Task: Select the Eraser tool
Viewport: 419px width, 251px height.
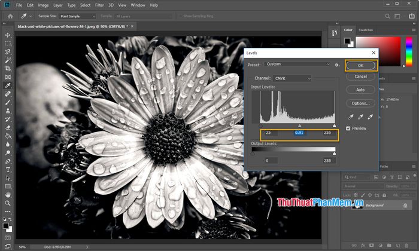Action: [x=8, y=128]
